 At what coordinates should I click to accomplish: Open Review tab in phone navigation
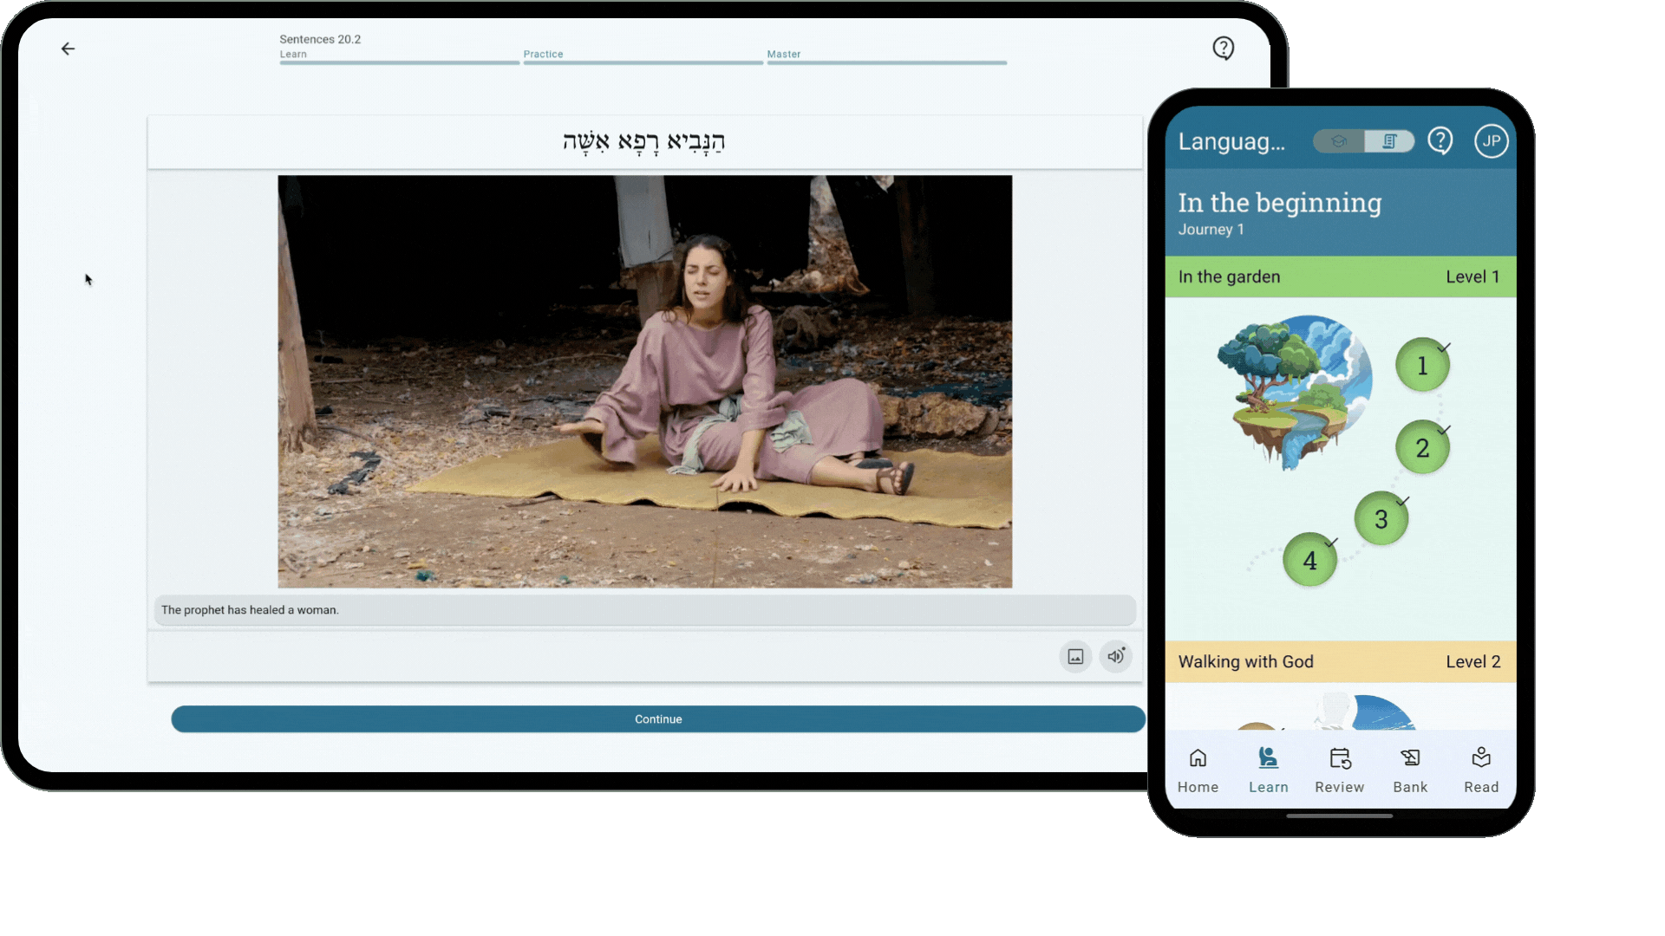[x=1339, y=770]
